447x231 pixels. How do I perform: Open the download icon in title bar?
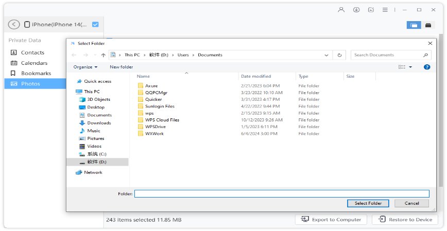356,10
